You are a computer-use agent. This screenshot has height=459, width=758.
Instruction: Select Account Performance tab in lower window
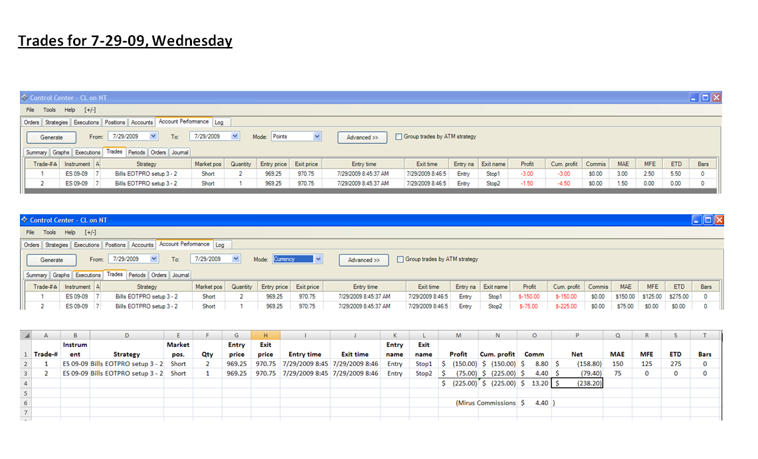pyautogui.click(x=184, y=244)
